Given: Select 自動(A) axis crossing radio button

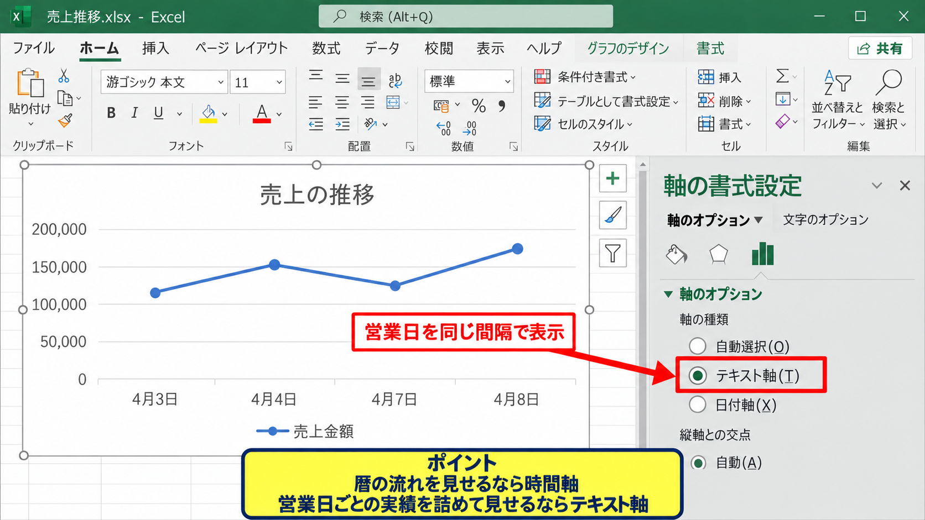Looking at the screenshot, I should 698,463.
